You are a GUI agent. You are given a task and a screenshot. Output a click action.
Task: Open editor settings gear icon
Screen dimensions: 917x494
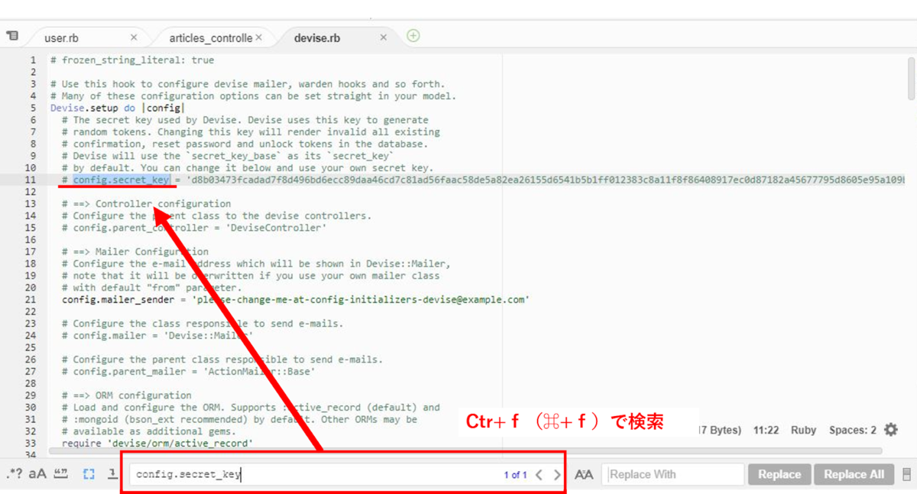[891, 430]
